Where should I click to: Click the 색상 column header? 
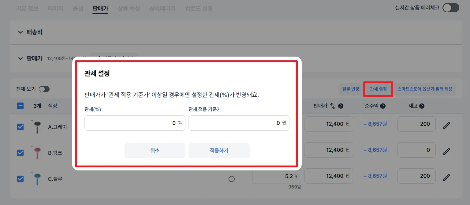(53, 106)
